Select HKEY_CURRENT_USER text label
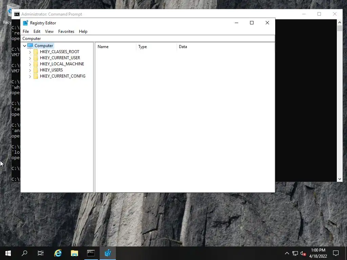Viewport: 347px width, 260px height. (60, 58)
